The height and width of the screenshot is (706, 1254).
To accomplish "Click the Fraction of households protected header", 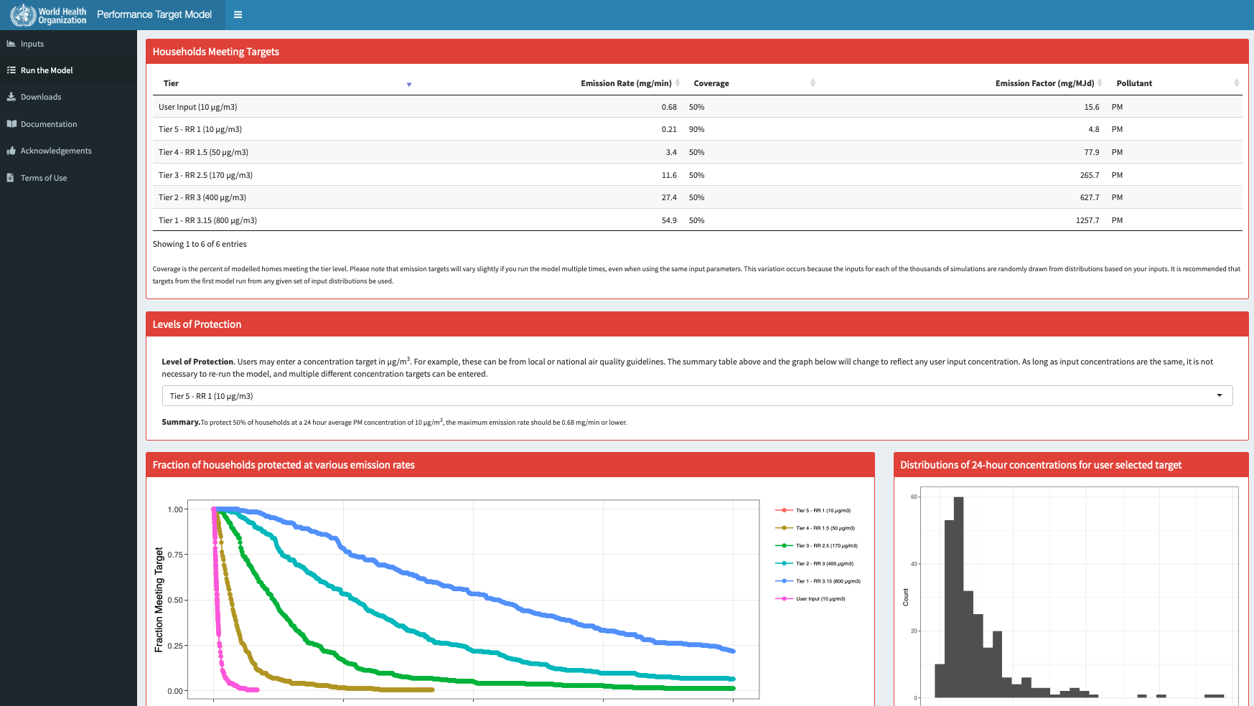I will coord(510,465).
